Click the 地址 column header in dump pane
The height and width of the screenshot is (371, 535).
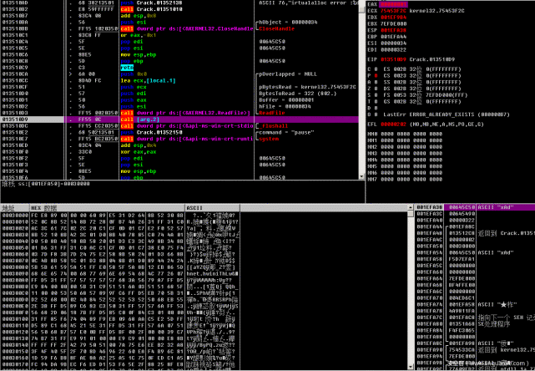point(15,208)
